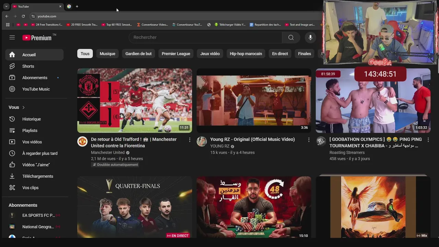Select the En direct chip

[280, 54]
